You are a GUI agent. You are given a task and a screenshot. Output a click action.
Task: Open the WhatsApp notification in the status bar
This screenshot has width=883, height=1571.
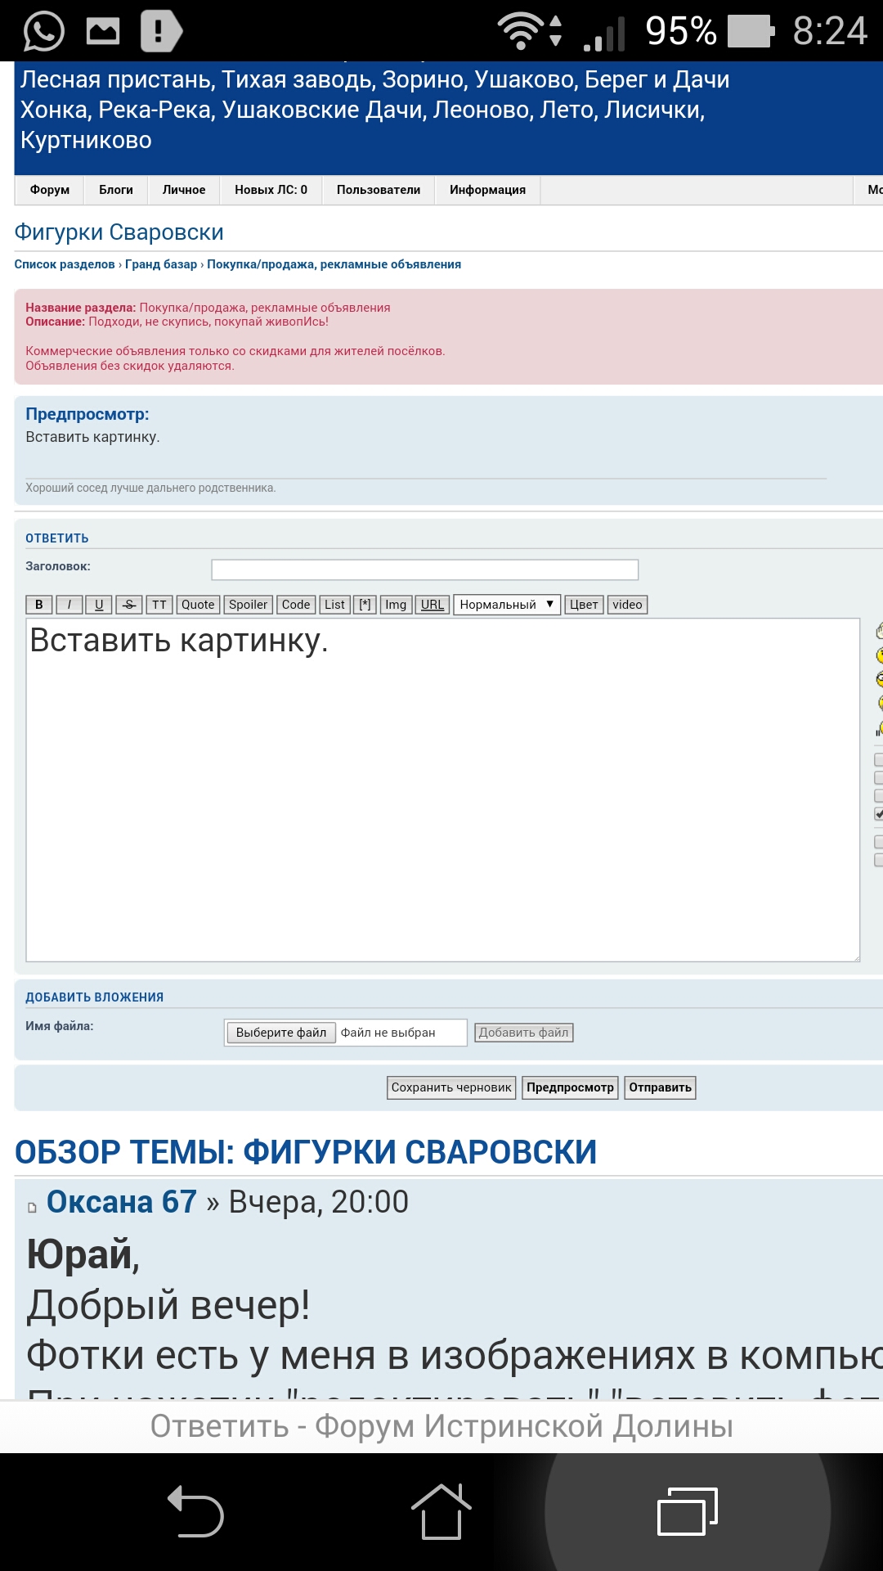[x=43, y=31]
